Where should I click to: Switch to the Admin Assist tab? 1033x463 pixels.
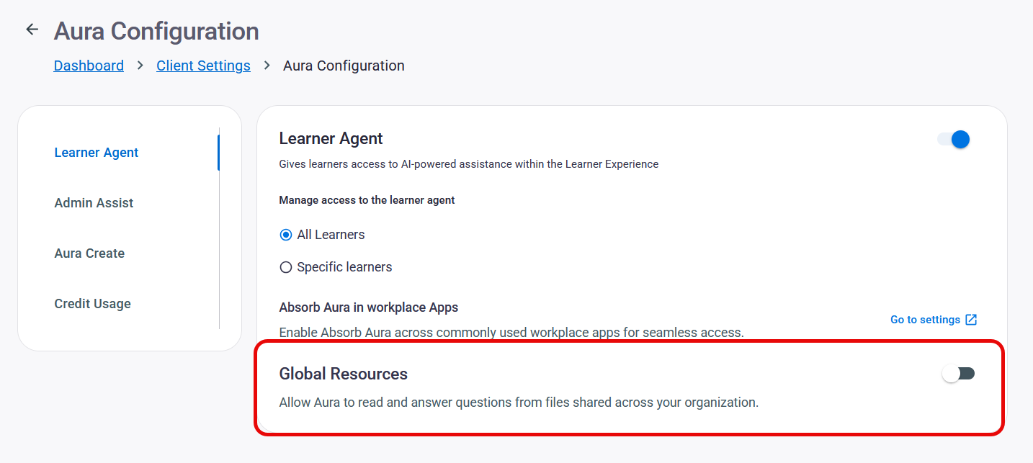point(94,203)
